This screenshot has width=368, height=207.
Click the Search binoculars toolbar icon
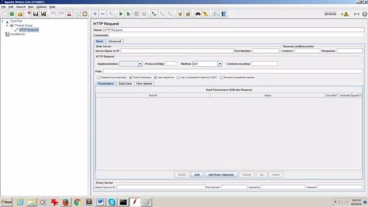pyautogui.click(x=198, y=14)
